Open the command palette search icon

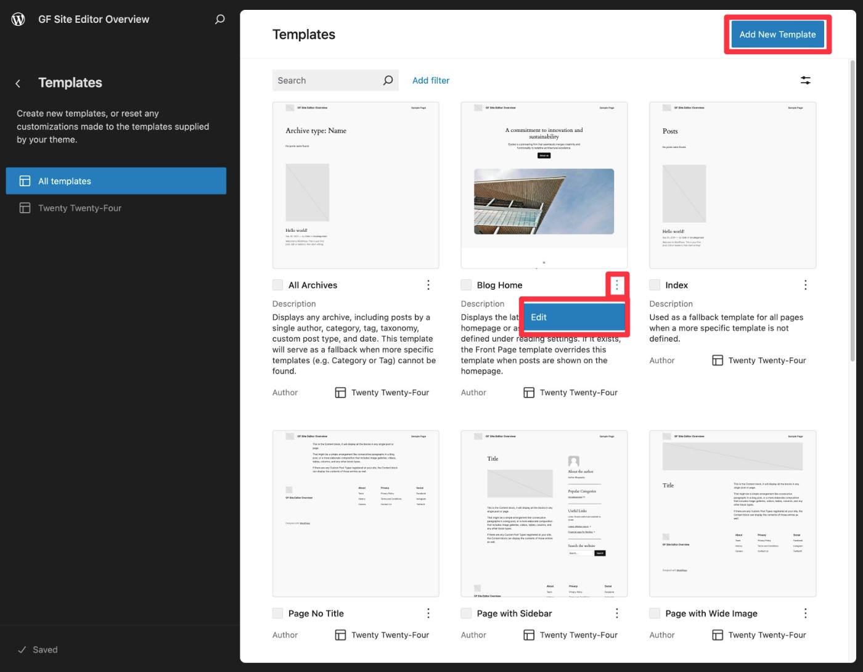pyautogui.click(x=219, y=19)
